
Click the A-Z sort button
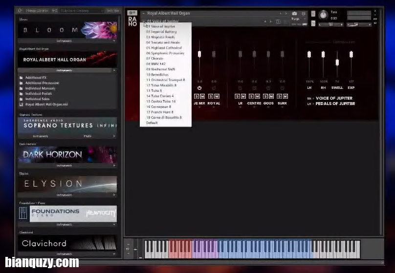55,11
